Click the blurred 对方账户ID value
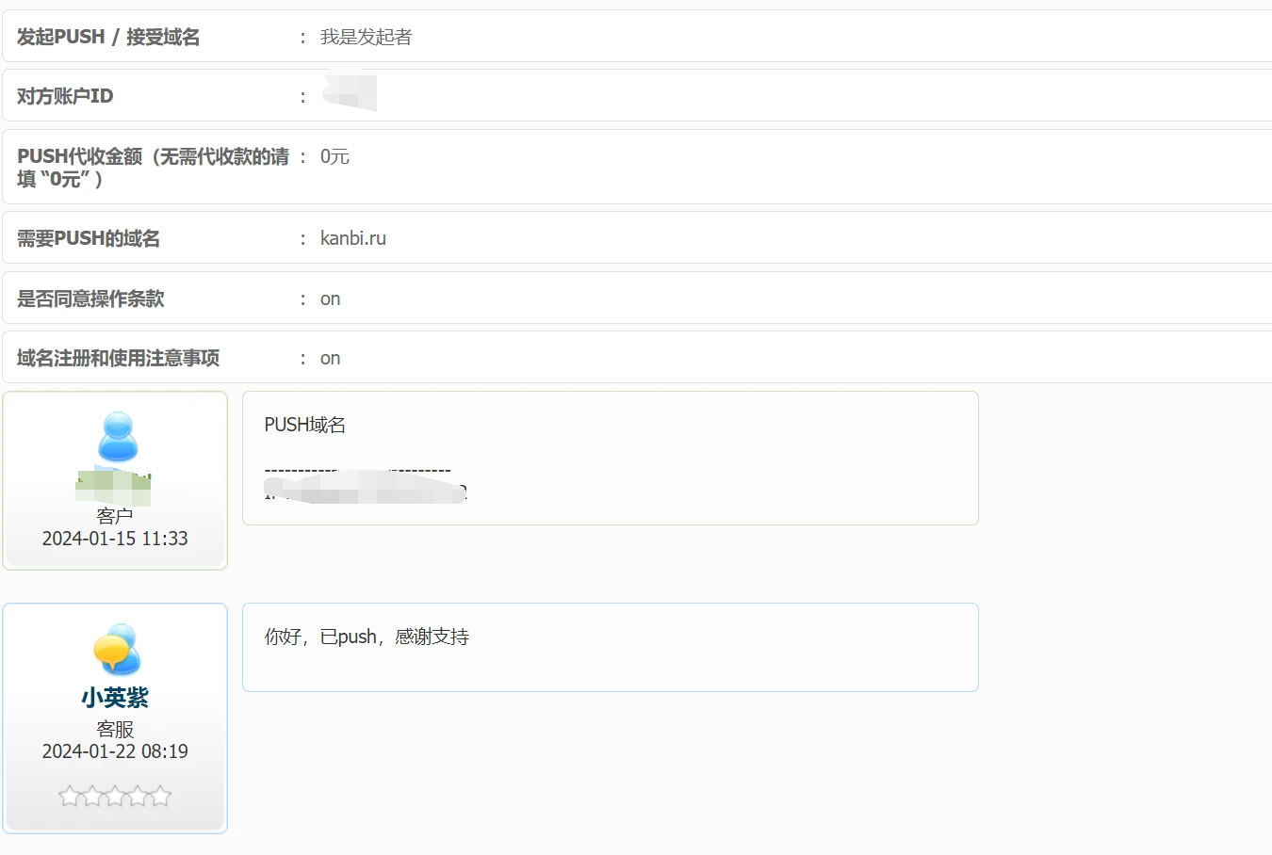 click(350, 93)
